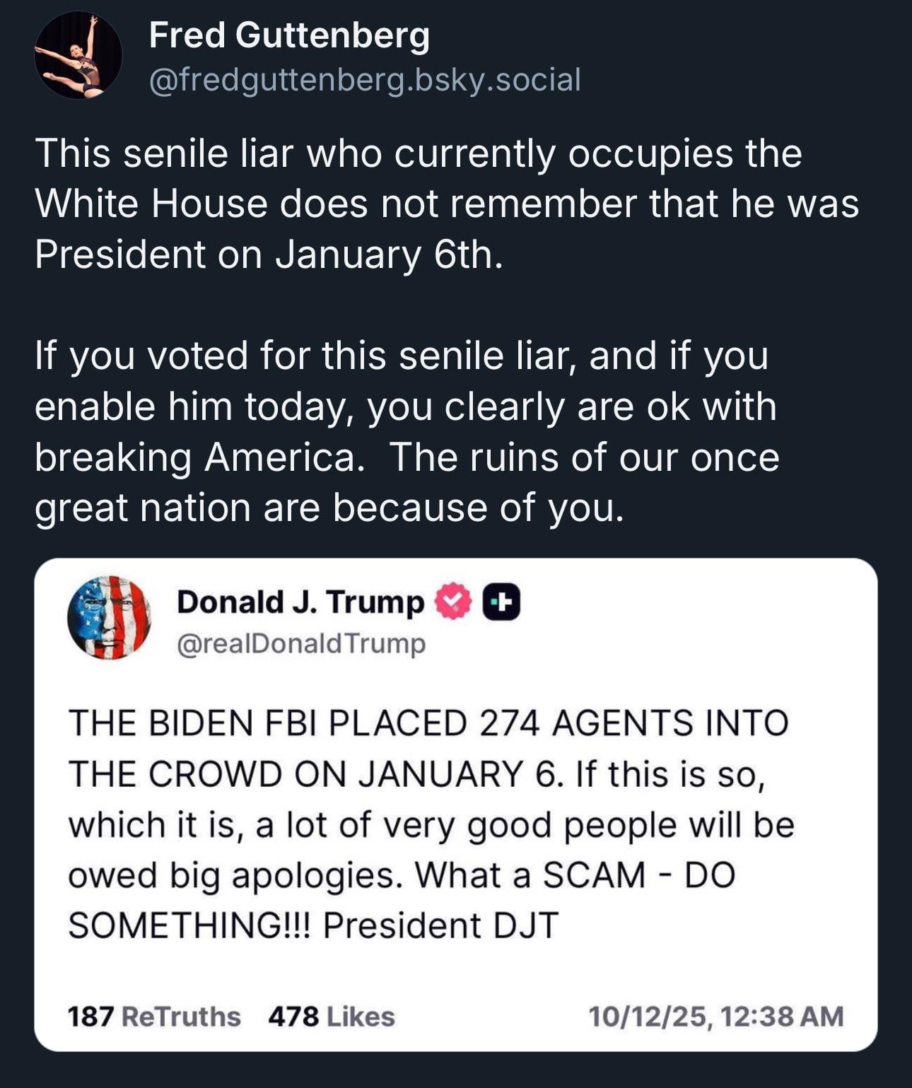This screenshot has width=912, height=1088.
Task: Click Donald J. Trump's flag-painted avatar
Action: [x=110, y=618]
